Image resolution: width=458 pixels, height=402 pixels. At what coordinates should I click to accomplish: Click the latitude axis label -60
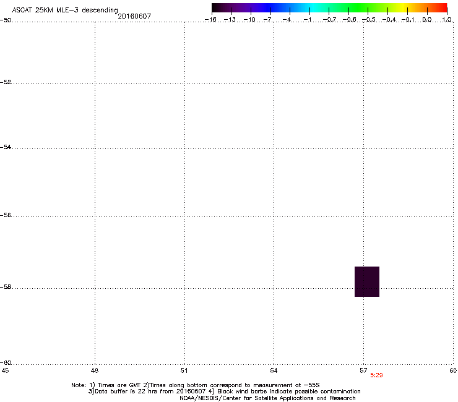coord(6,363)
